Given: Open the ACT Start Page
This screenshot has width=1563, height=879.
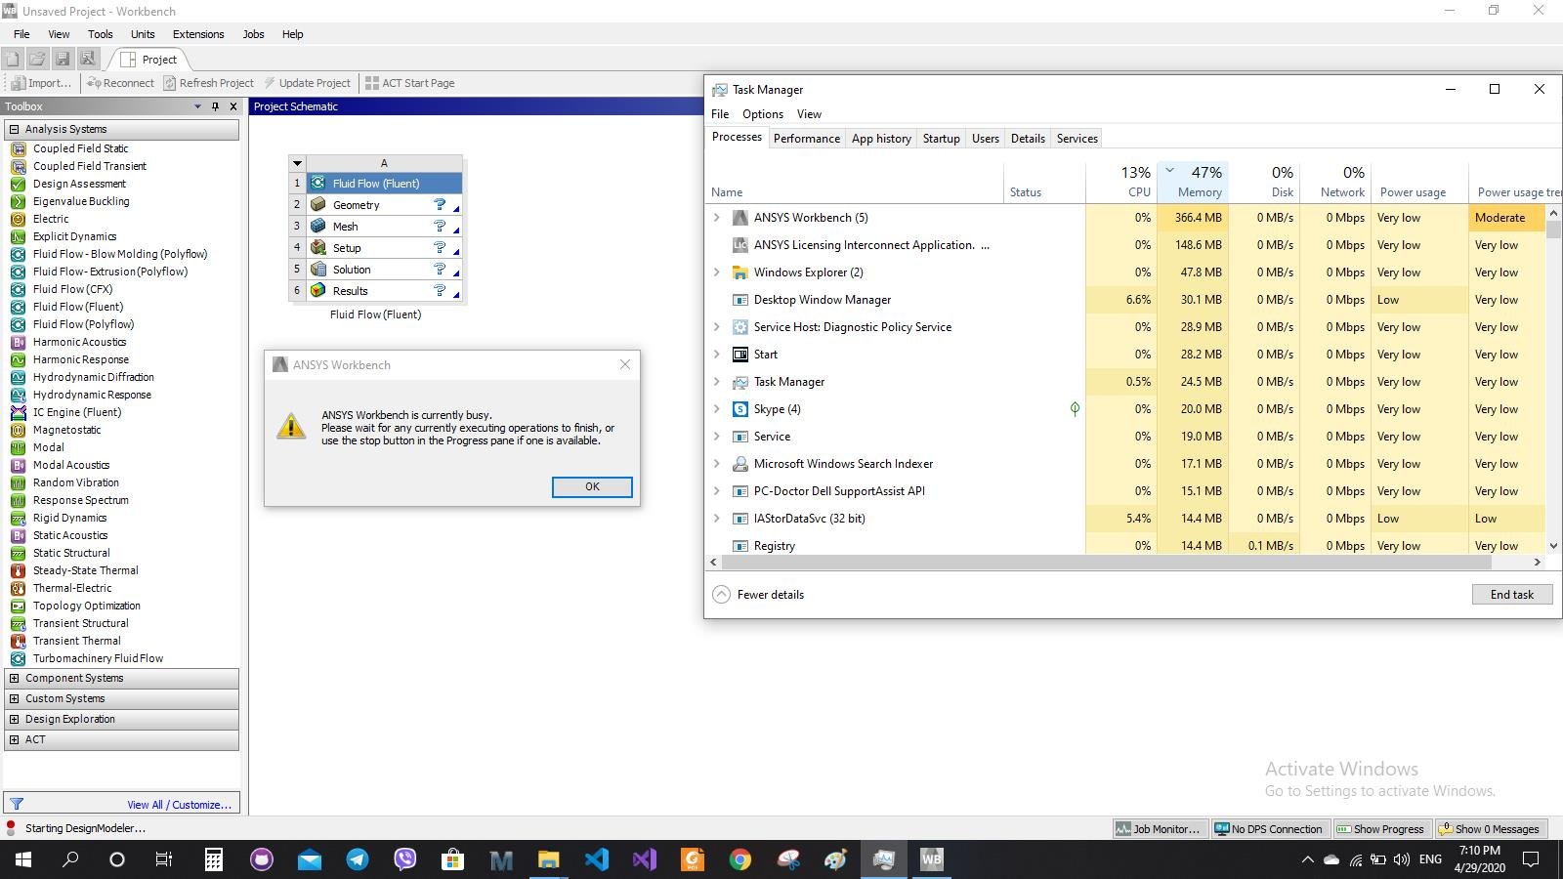Looking at the screenshot, I should click(x=410, y=83).
